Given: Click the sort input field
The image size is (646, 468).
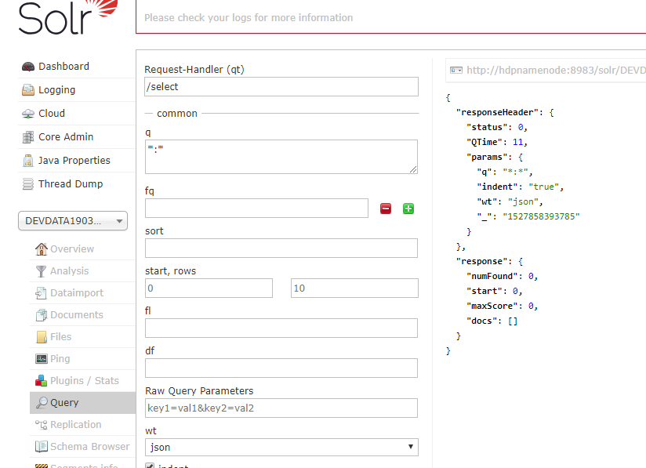Looking at the screenshot, I should pyautogui.click(x=281, y=248).
